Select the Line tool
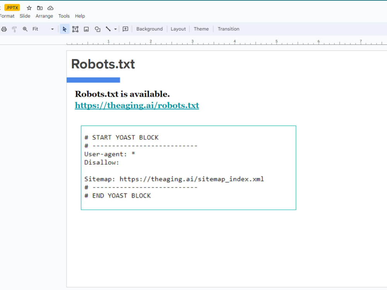 (108, 29)
